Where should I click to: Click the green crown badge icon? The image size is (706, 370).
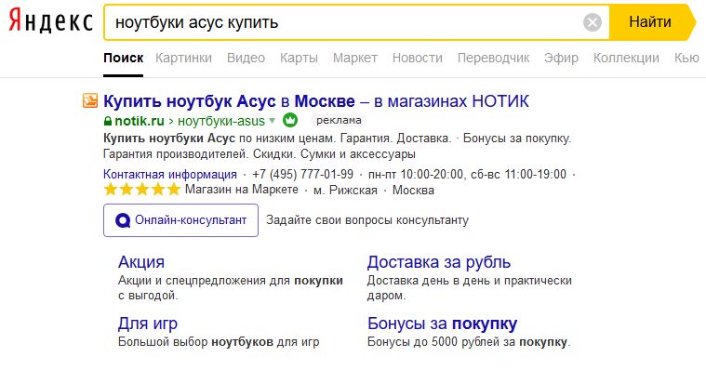pyautogui.click(x=290, y=120)
